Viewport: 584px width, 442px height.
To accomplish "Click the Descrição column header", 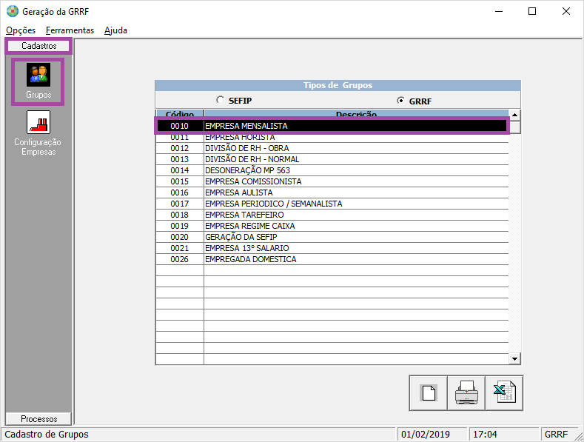I will tap(357, 114).
